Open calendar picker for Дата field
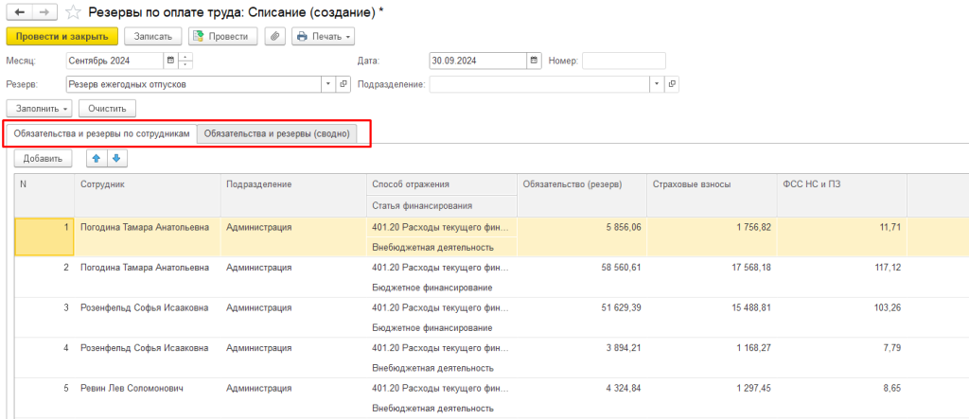The height and width of the screenshot is (419, 969). point(535,61)
